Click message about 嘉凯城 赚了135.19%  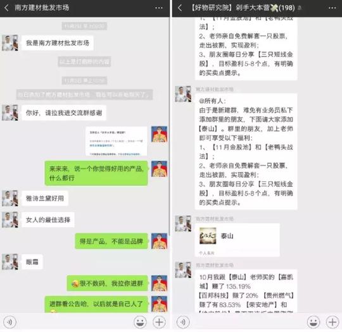[x=246, y=291]
